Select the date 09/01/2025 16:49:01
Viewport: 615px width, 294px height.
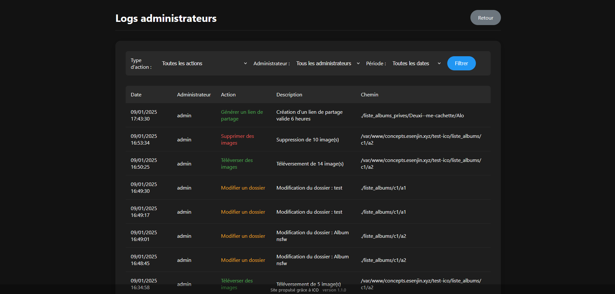(144, 236)
